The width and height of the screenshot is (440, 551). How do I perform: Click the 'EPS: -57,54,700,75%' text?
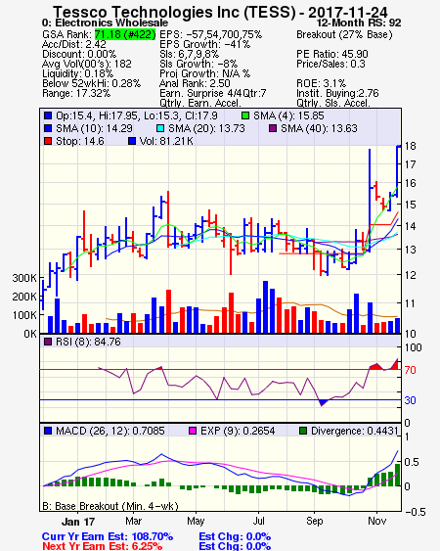[210, 34]
